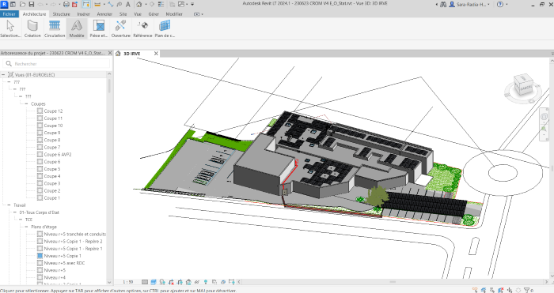554x293 pixels.
Task: Close the 3D IRVE view tab
Action: click(156, 53)
